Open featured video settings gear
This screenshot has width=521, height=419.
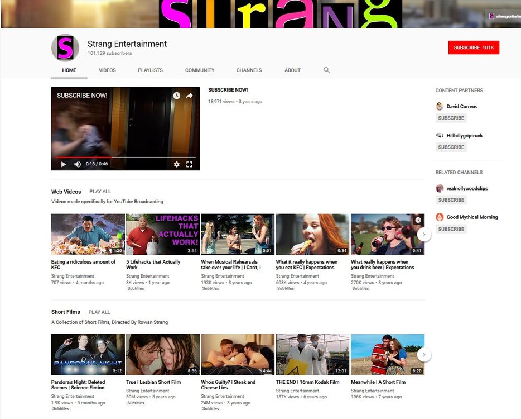[x=176, y=164]
